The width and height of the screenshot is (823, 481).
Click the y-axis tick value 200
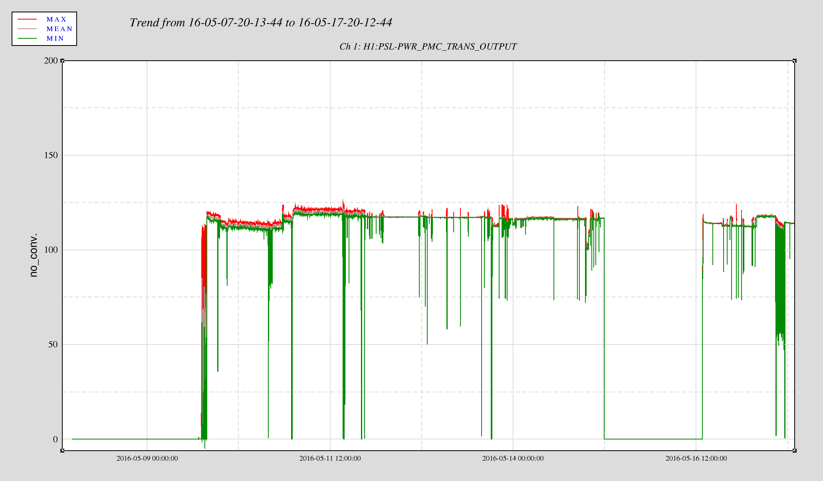click(51, 61)
